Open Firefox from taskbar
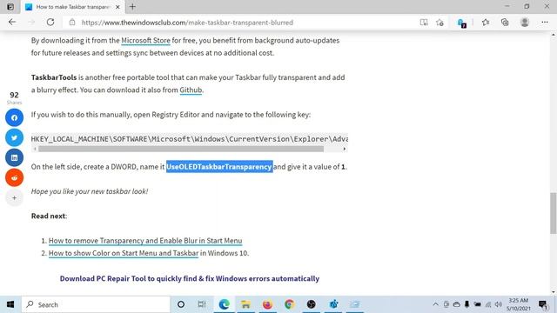 coord(267,304)
